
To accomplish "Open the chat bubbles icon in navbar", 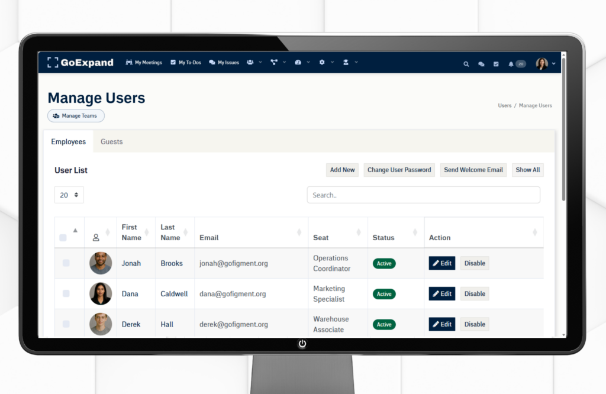I will tap(481, 64).
